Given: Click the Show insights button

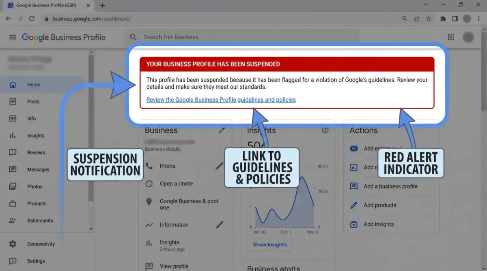Looking at the screenshot, I should coord(270,245).
